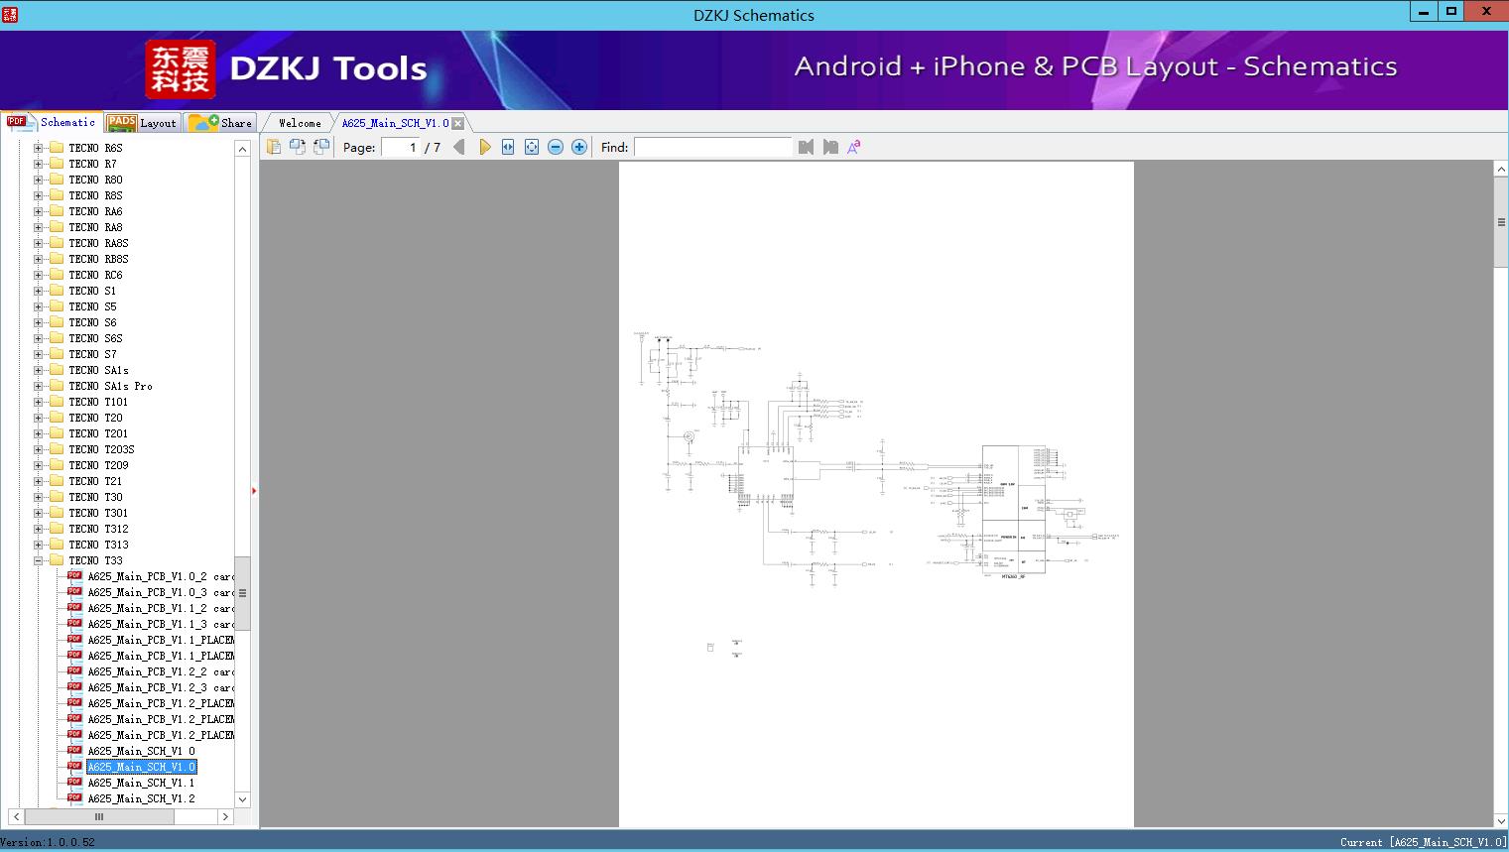Screen dimensions: 1509x852
Task: Maximize the DZKJ Schematics window
Action: tap(1451, 12)
